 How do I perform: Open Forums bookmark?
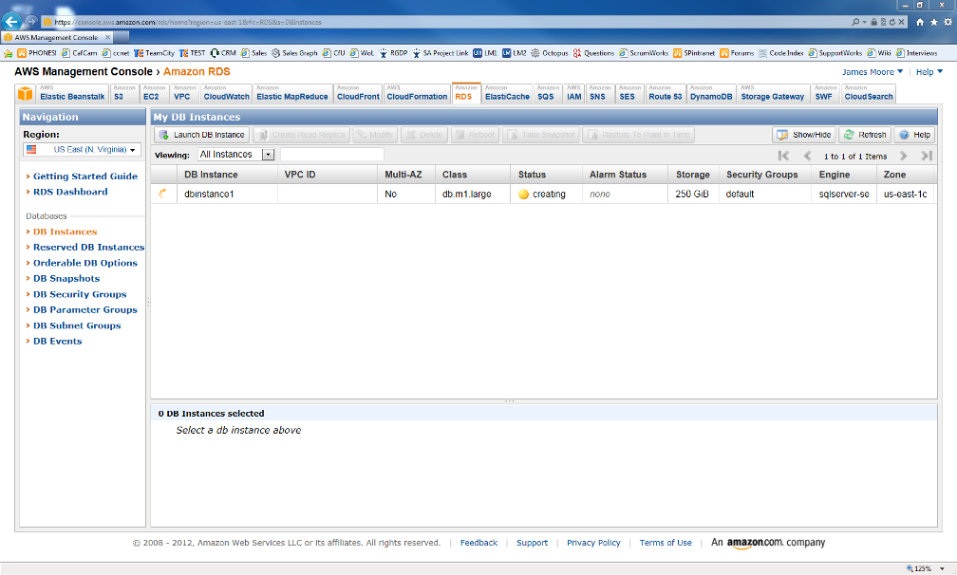tap(737, 53)
